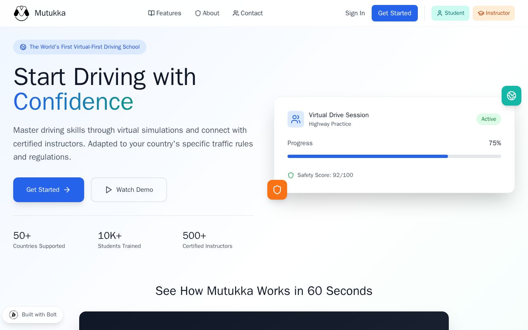Screen dimensions: 528x330
Task: Click the Mutukka brand name
Action: (x=50, y=13)
